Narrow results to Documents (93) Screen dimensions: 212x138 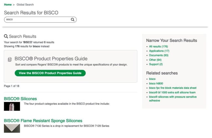[159, 55]
